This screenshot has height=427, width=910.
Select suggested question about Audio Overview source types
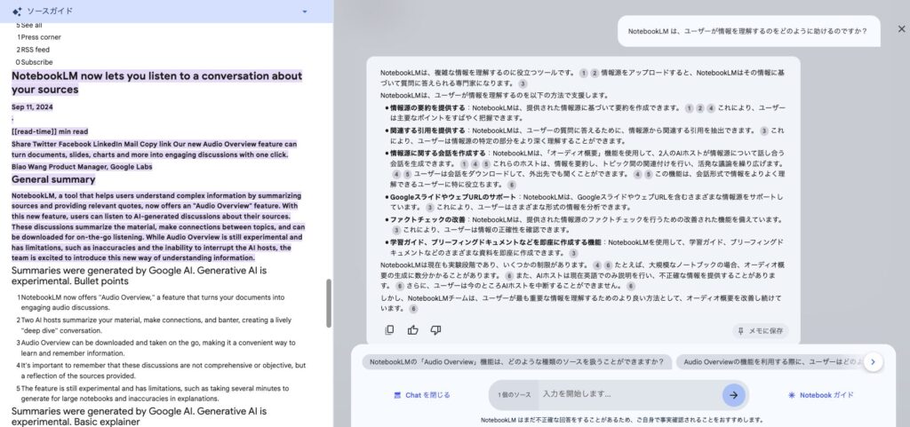pyautogui.click(x=516, y=362)
